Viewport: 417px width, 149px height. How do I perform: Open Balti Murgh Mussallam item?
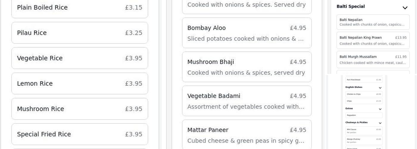coord(373,60)
